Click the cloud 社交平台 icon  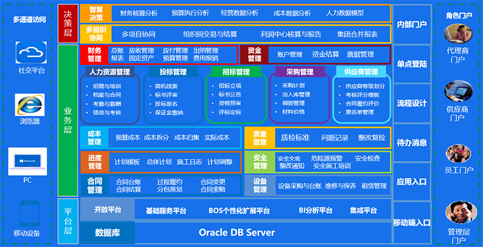point(31,53)
